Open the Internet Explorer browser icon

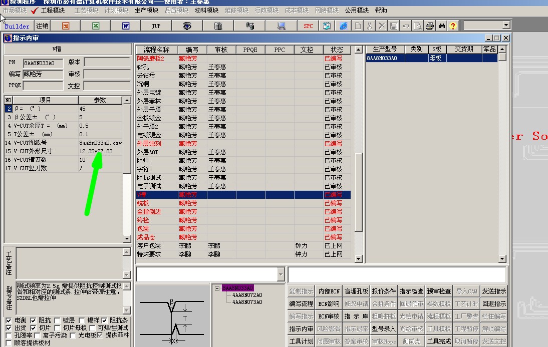344,26
